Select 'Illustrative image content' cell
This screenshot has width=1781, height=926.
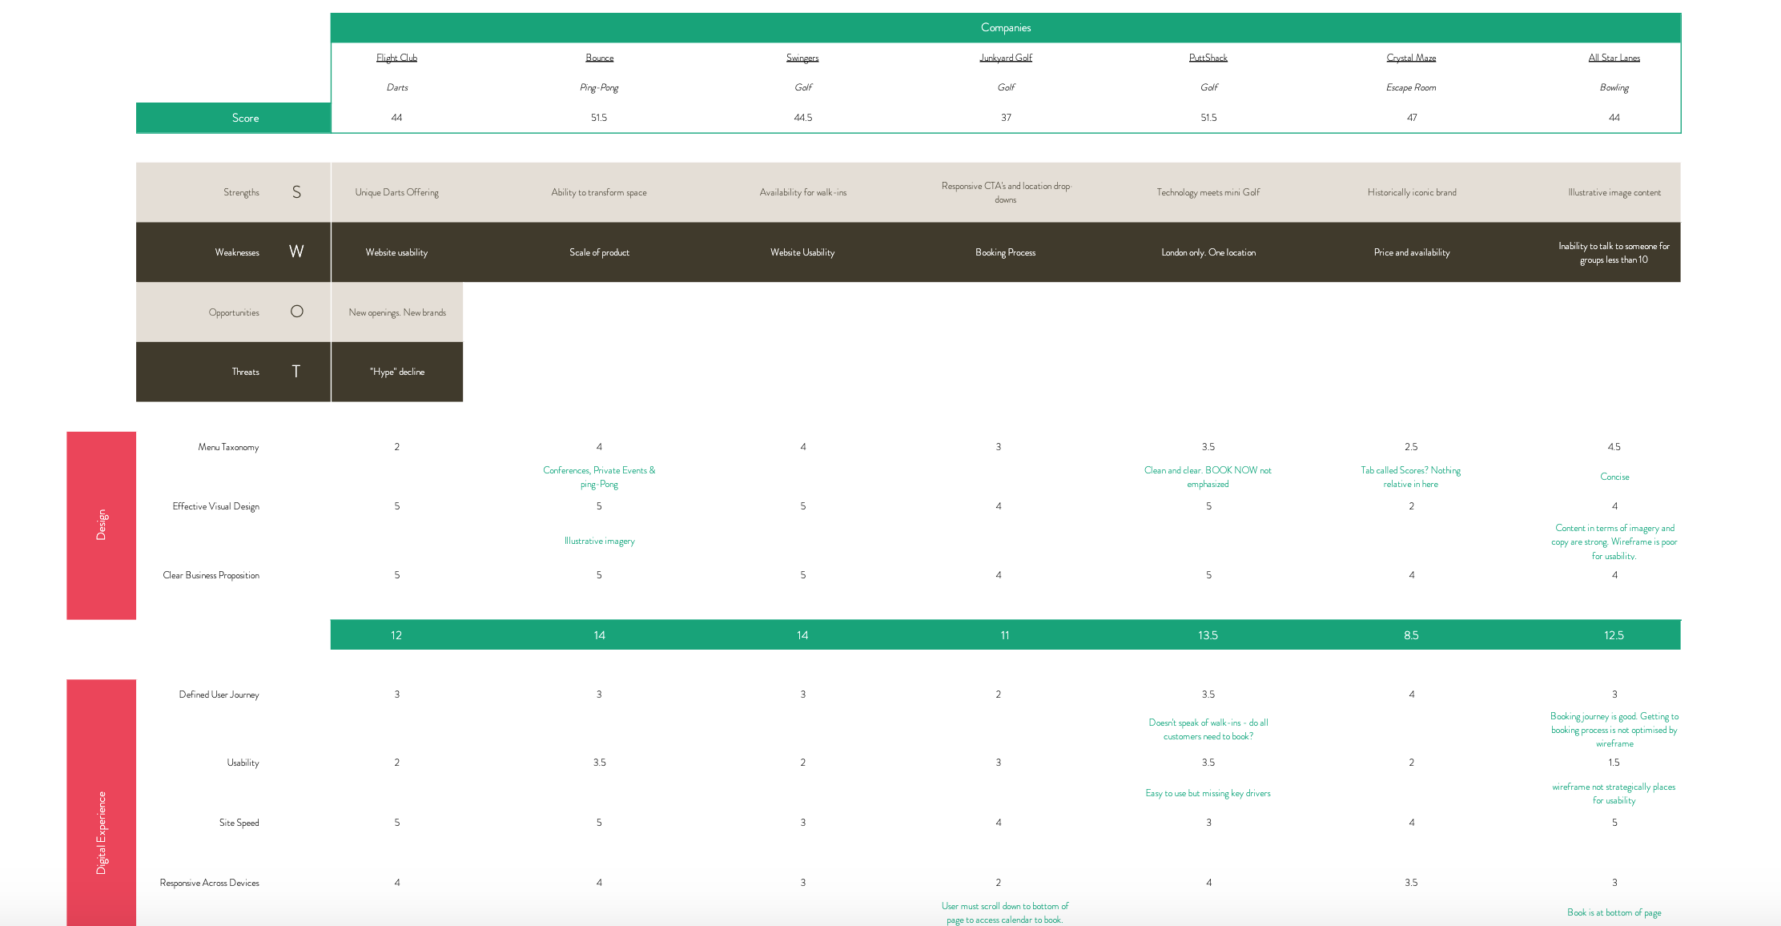click(x=1614, y=192)
